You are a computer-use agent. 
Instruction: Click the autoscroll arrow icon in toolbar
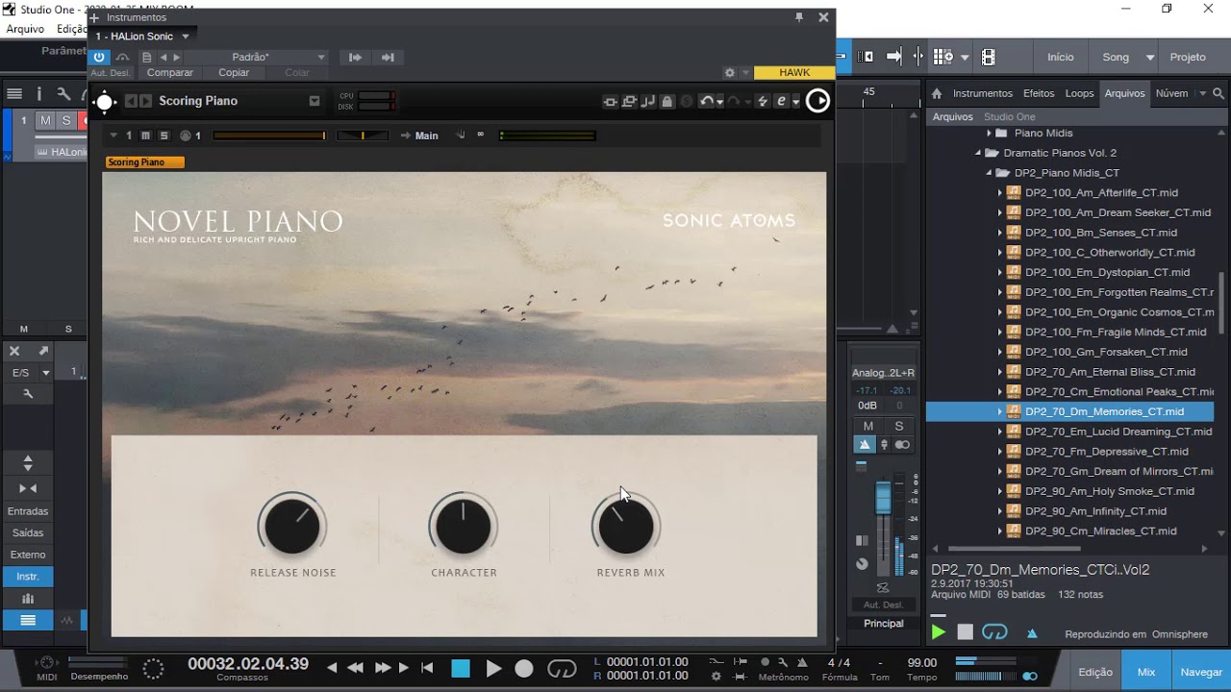pos(893,57)
